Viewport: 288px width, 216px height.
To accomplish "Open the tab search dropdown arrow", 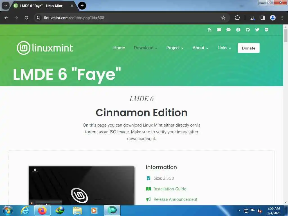I will click(x=6, y=6).
